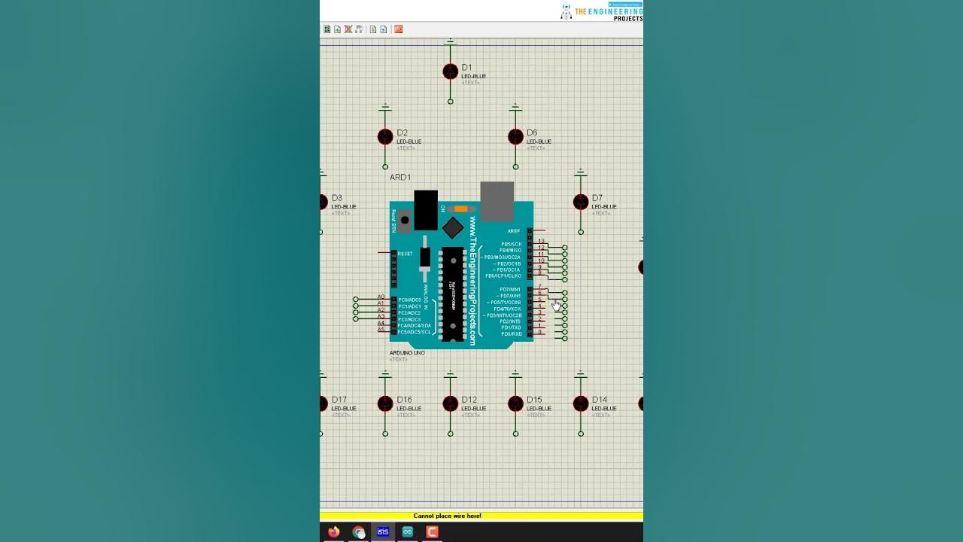The width and height of the screenshot is (963, 542).
Task: Select the D1 LED symbol
Action: click(450, 72)
